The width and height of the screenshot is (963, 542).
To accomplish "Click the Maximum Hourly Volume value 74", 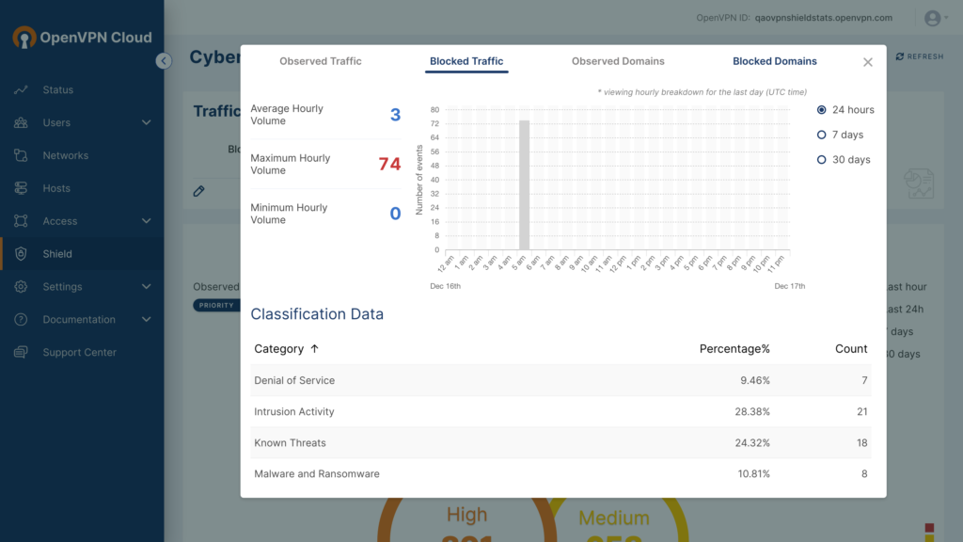I will [x=389, y=164].
